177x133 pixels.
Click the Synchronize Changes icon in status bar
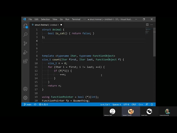(x=35, y=104)
